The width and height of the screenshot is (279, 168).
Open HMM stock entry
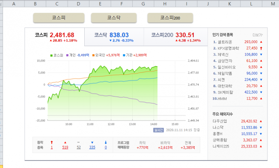[x=222, y=99]
